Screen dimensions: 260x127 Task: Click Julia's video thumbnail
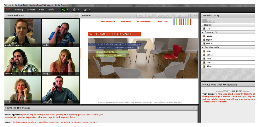pyautogui.click(x=60, y=32)
